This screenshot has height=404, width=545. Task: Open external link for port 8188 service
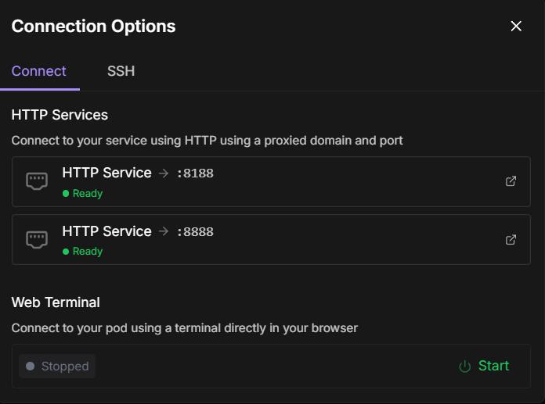[x=511, y=181]
